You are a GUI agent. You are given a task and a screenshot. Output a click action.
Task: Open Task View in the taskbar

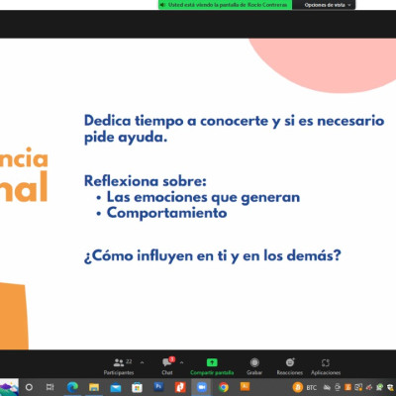[x=50, y=387]
